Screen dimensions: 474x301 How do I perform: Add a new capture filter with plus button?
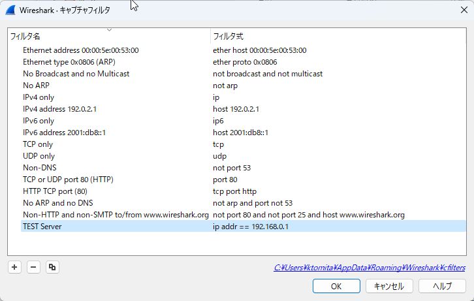click(x=14, y=267)
